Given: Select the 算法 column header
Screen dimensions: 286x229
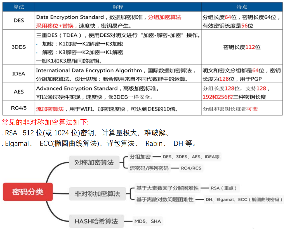Looking at the screenshot, I should [x=19, y=7].
